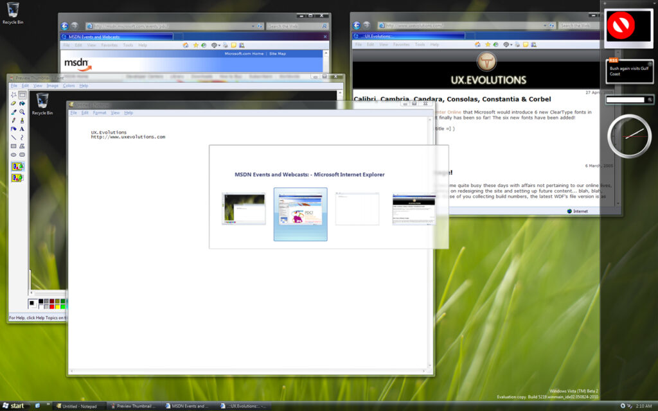658x411 pixels.
Task: Click the Notepad vertical scrollbar
Action: pos(429,242)
